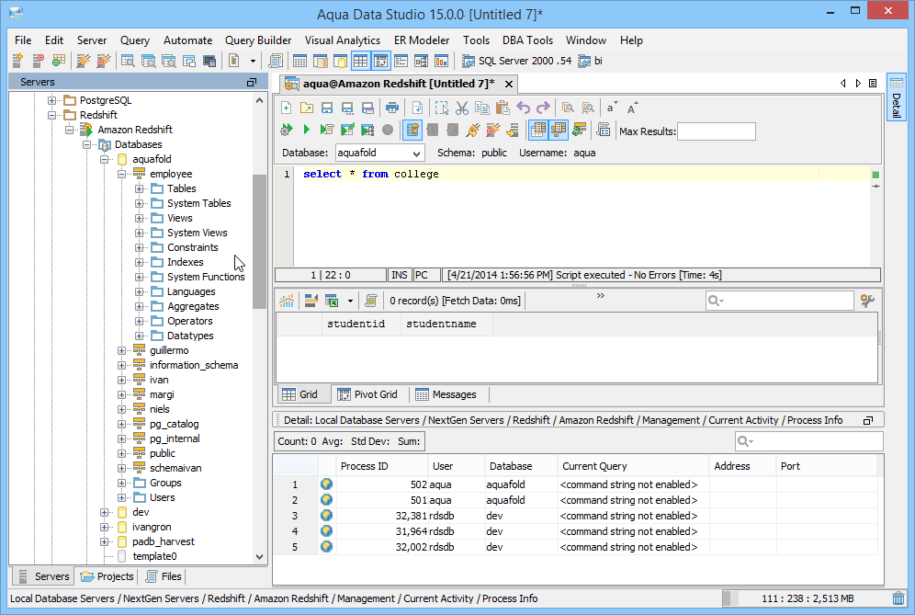Click the Excel export icon in results toolbar

click(x=332, y=301)
